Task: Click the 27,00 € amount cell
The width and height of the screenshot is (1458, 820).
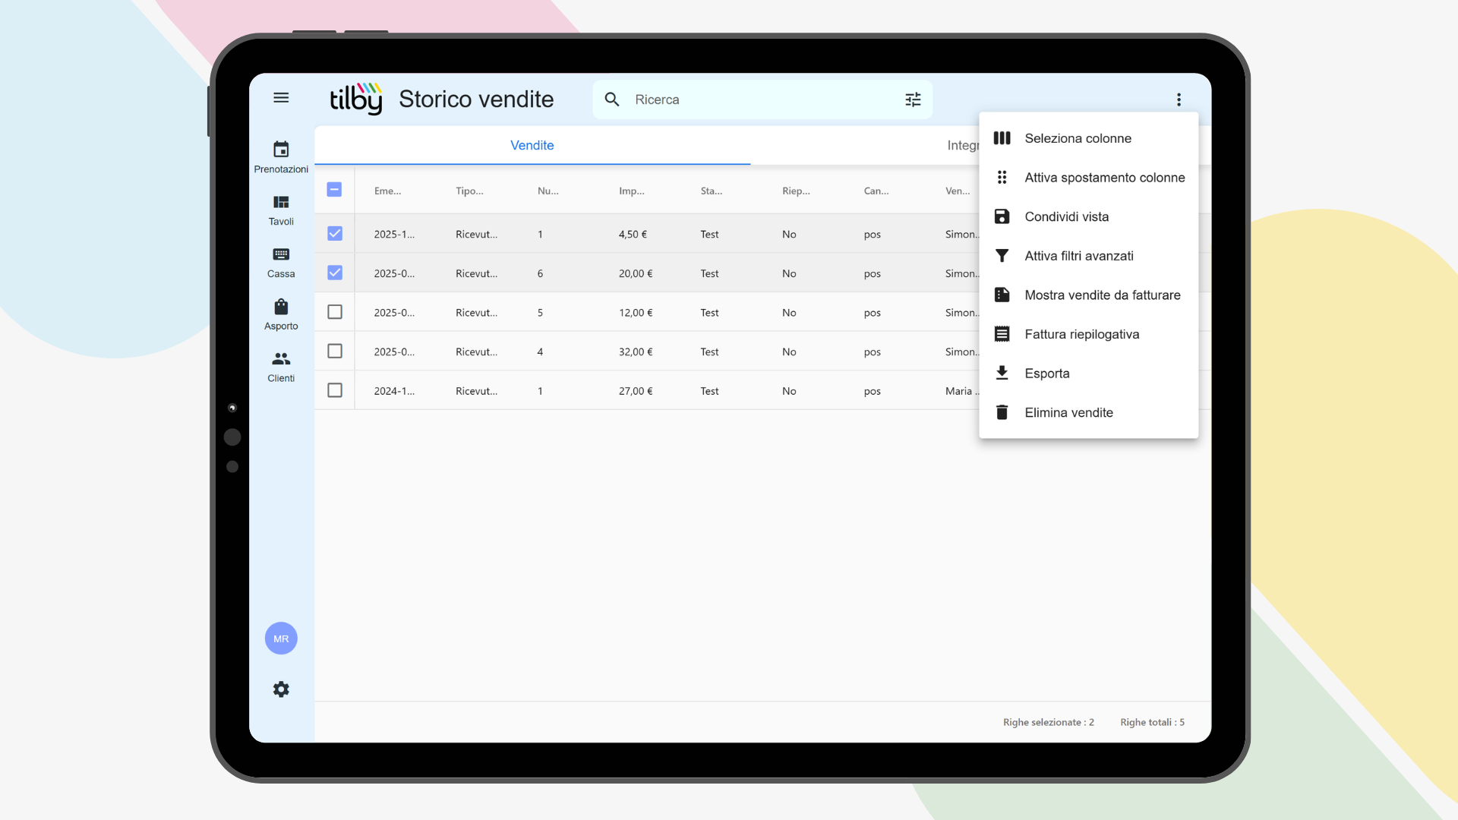Action: point(636,391)
